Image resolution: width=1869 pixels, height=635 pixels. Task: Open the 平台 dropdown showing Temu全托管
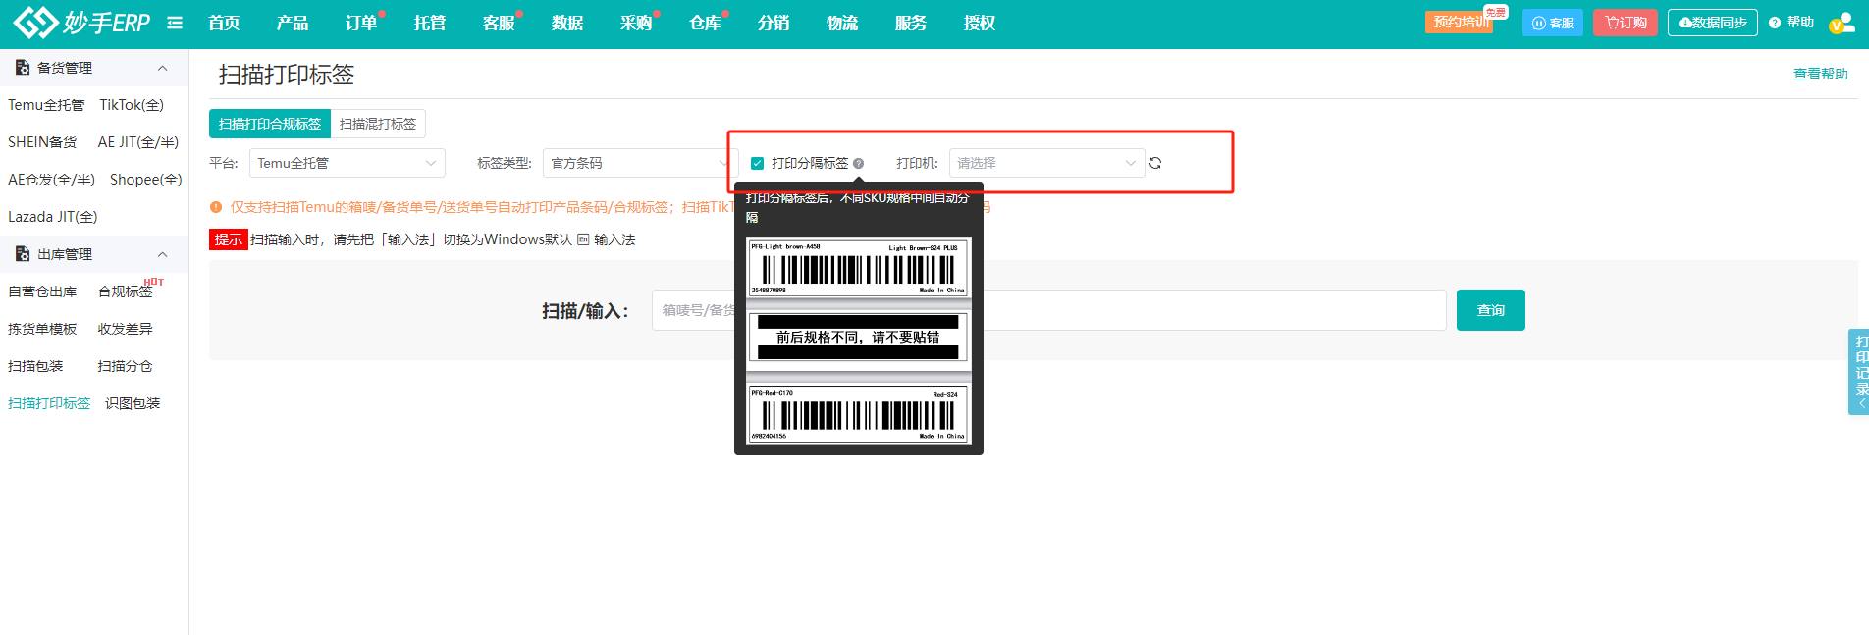pyautogui.click(x=347, y=163)
